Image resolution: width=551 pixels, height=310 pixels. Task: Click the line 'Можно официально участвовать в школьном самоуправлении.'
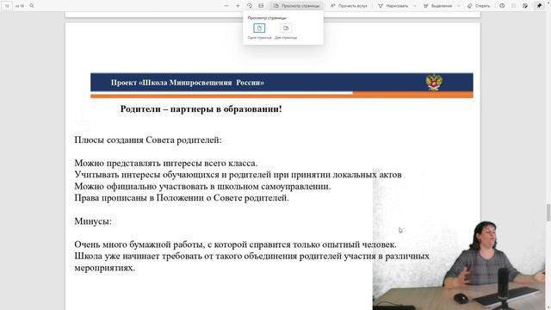click(x=202, y=186)
